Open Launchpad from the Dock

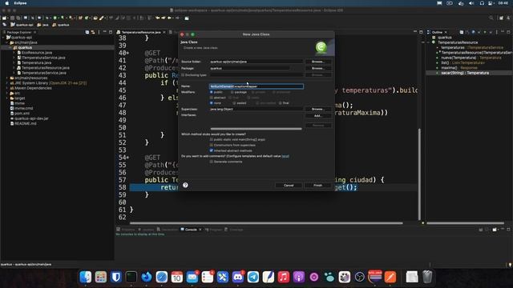pyautogui.click(x=101, y=277)
